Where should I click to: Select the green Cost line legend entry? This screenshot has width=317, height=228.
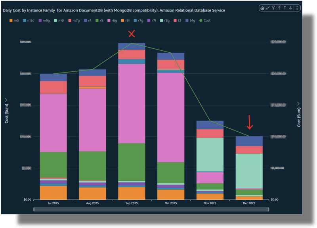click(x=205, y=21)
